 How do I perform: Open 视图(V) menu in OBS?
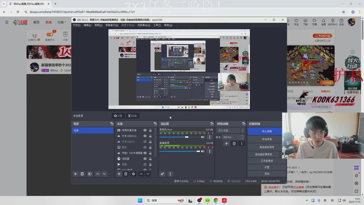coord(98,25)
